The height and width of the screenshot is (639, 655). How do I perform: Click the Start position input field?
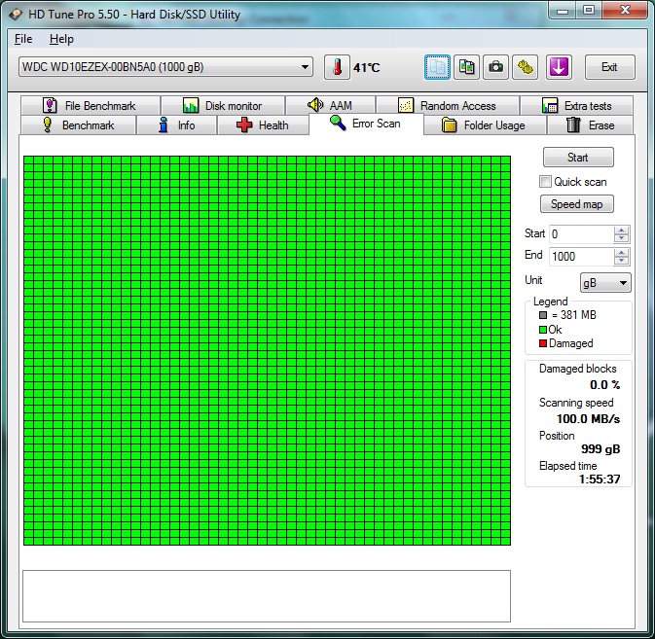click(581, 234)
